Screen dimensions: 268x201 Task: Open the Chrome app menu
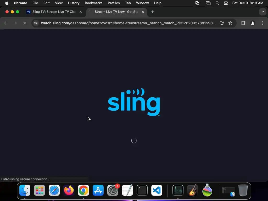pyautogui.click(x=20, y=3)
